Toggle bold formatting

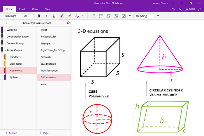coord(39,16)
